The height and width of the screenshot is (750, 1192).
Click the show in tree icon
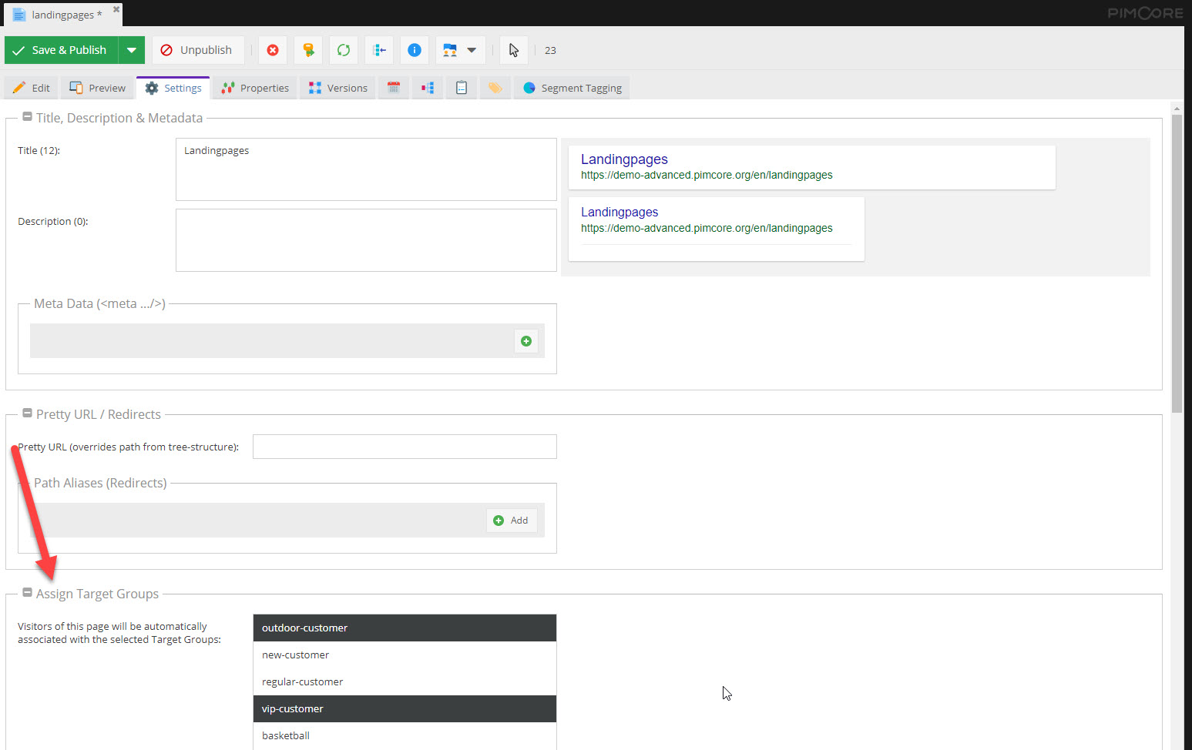[379, 50]
